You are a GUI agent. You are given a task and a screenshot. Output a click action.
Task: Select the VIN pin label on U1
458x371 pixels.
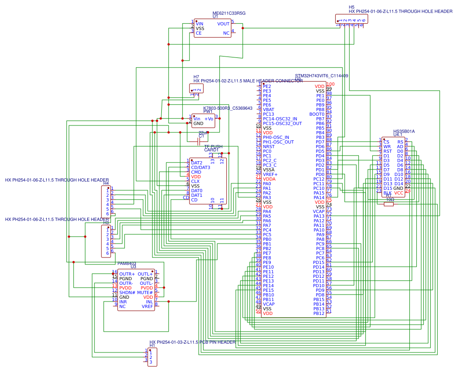click(x=199, y=24)
